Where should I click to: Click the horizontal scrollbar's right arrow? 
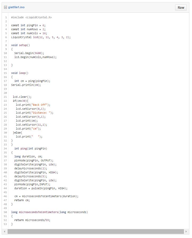186,231
